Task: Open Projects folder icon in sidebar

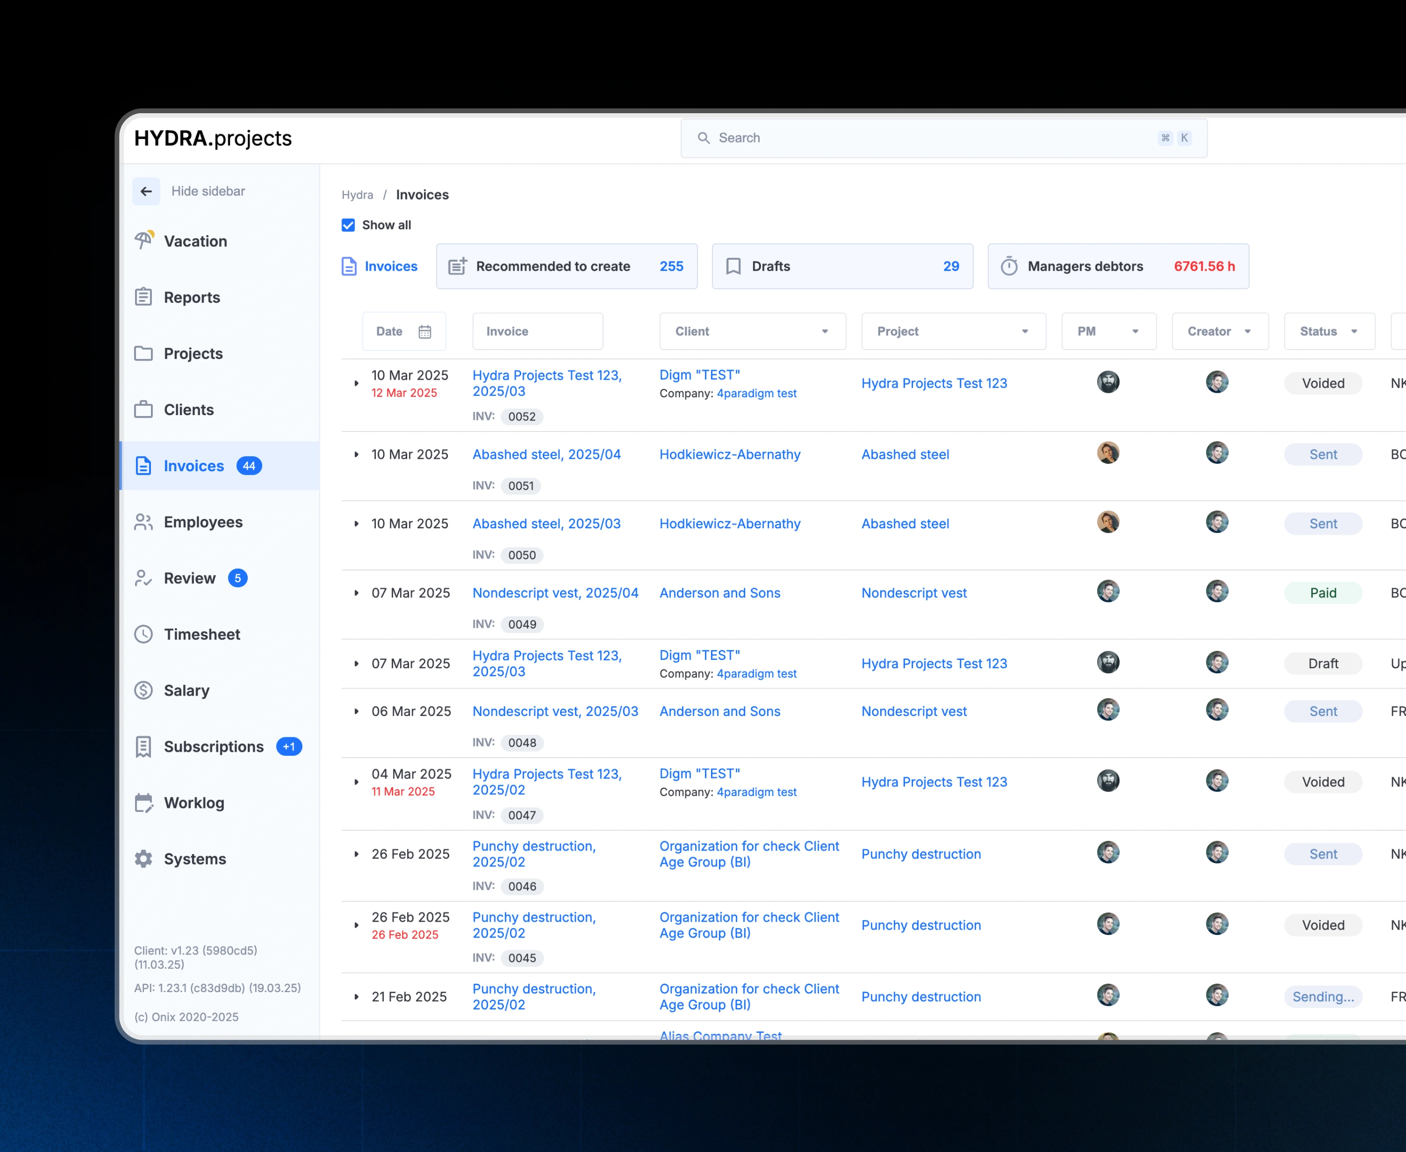Action: pos(143,353)
